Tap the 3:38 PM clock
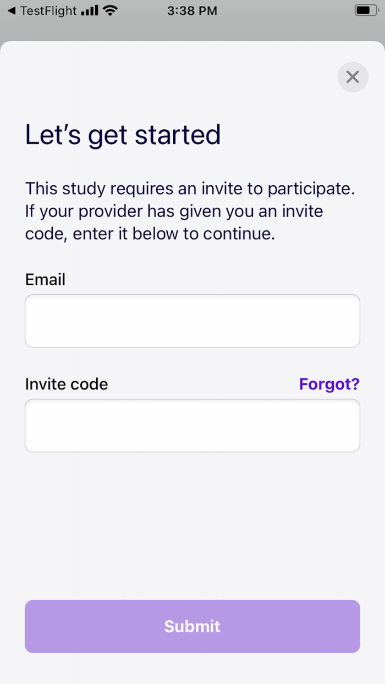The height and width of the screenshot is (684, 385). tap(192, 10)
